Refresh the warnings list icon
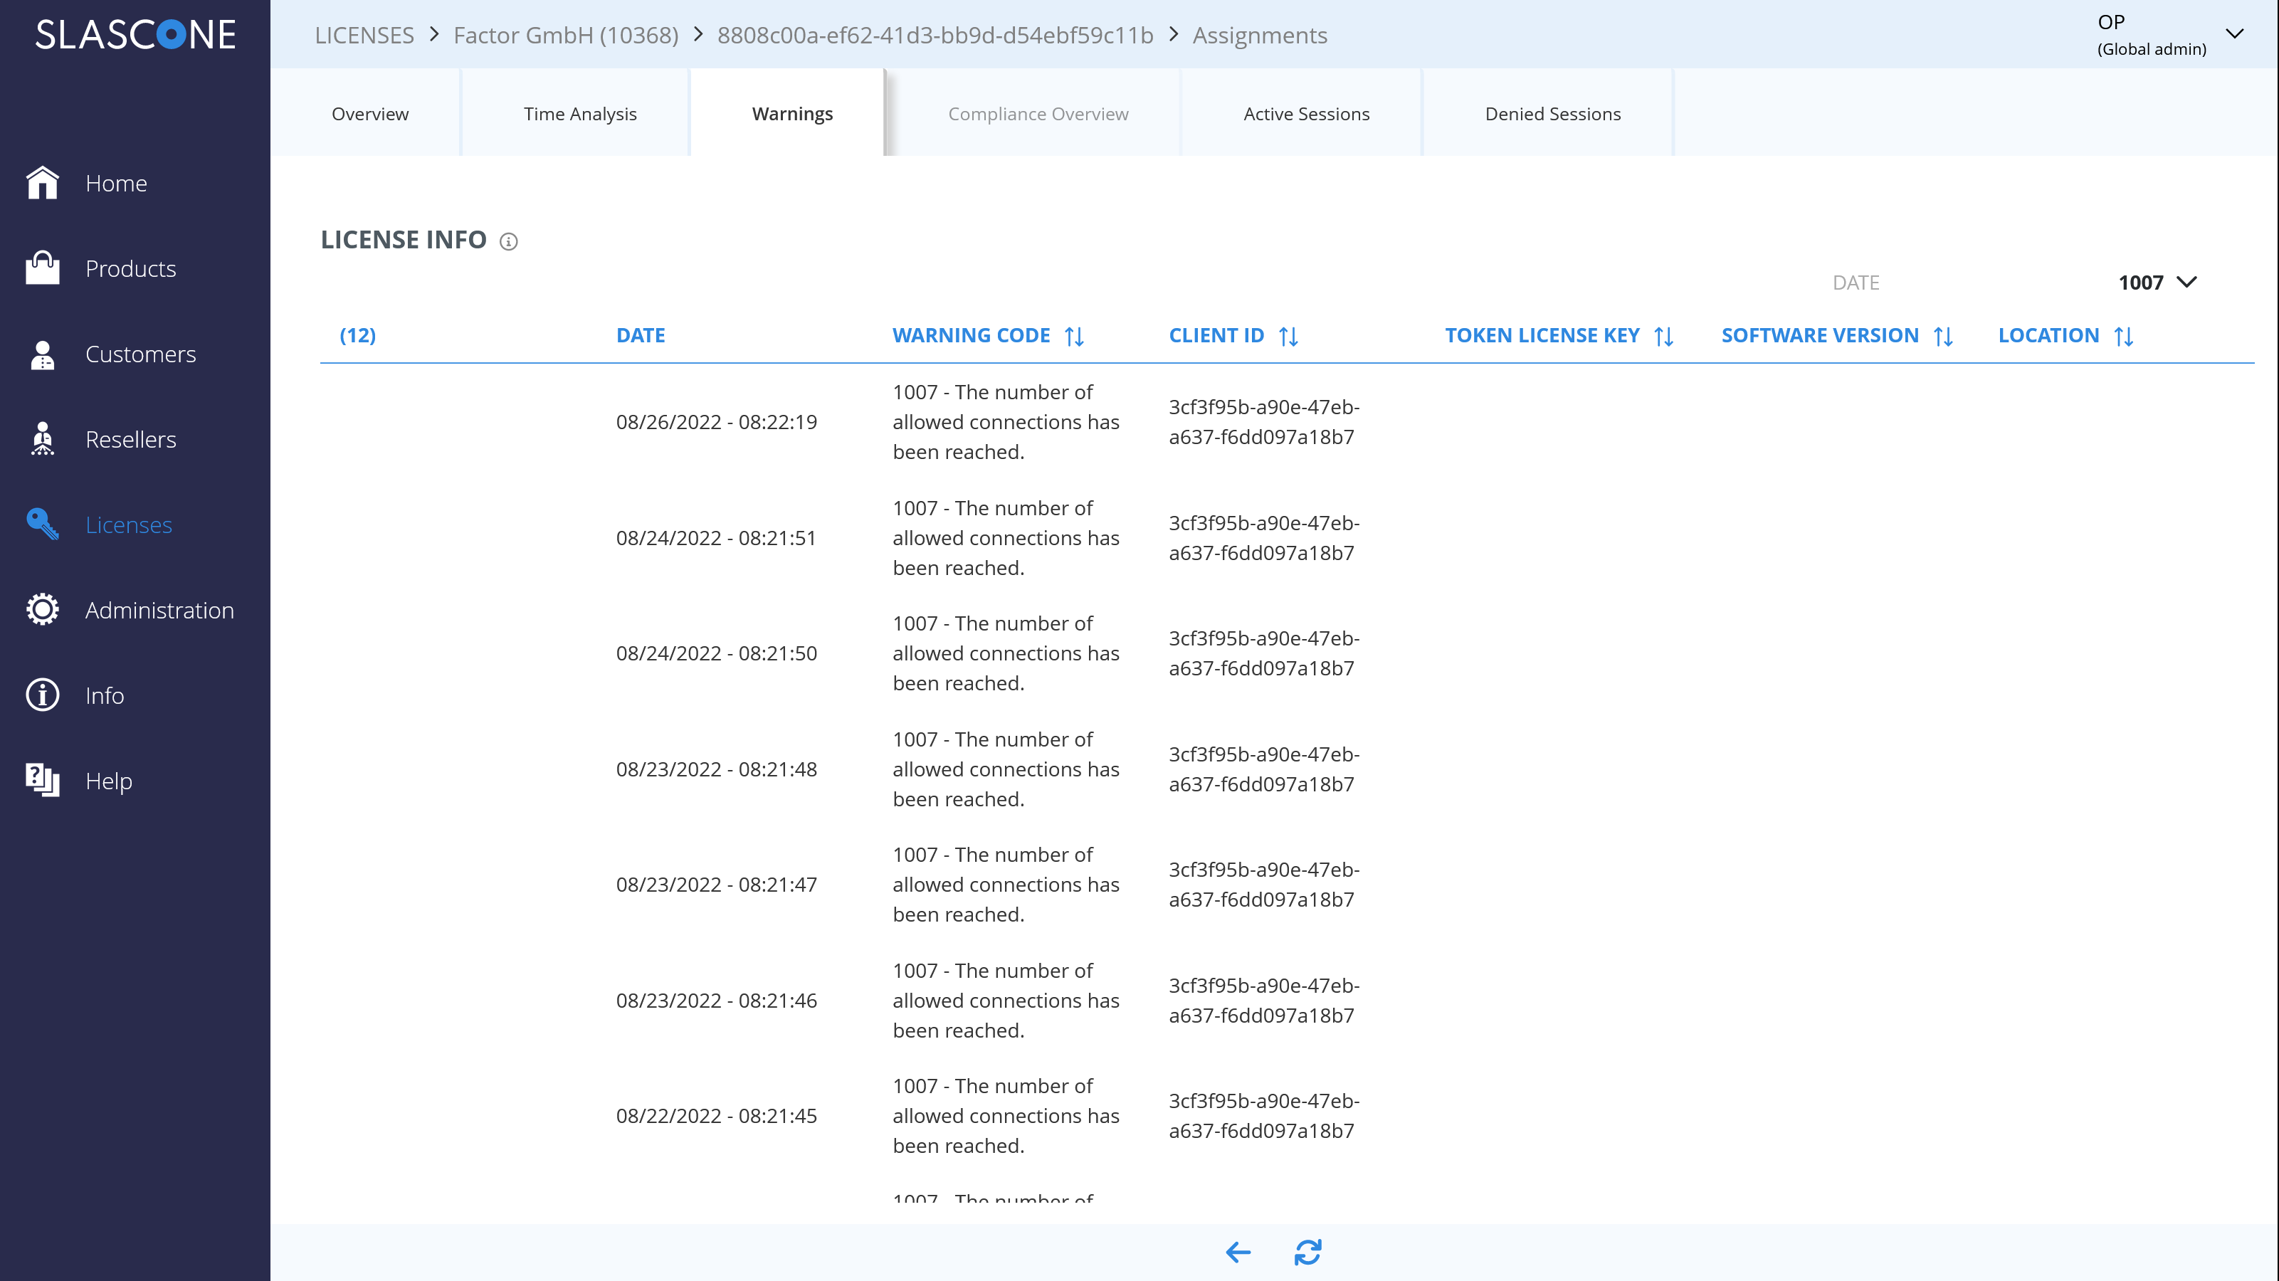Viewport: 2279px width, 1281px height. pyautogui.click(x=1307, y=1252)
